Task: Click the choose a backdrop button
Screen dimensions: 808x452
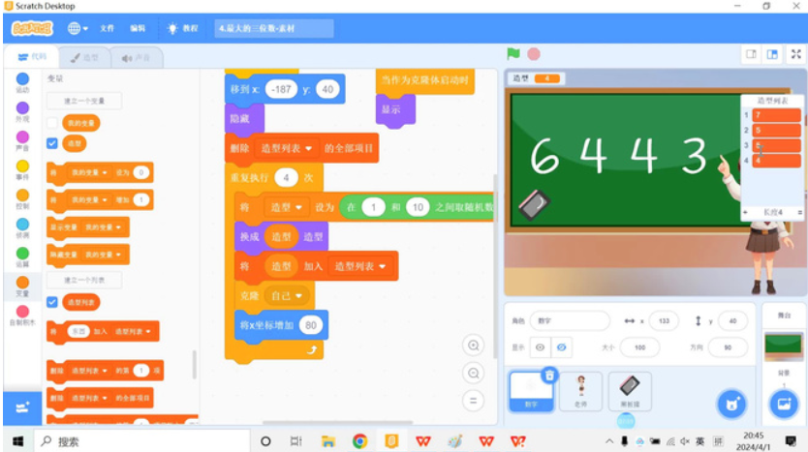Action: coord(784,405)
